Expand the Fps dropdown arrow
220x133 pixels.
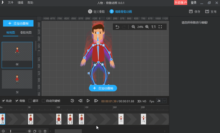164,101
